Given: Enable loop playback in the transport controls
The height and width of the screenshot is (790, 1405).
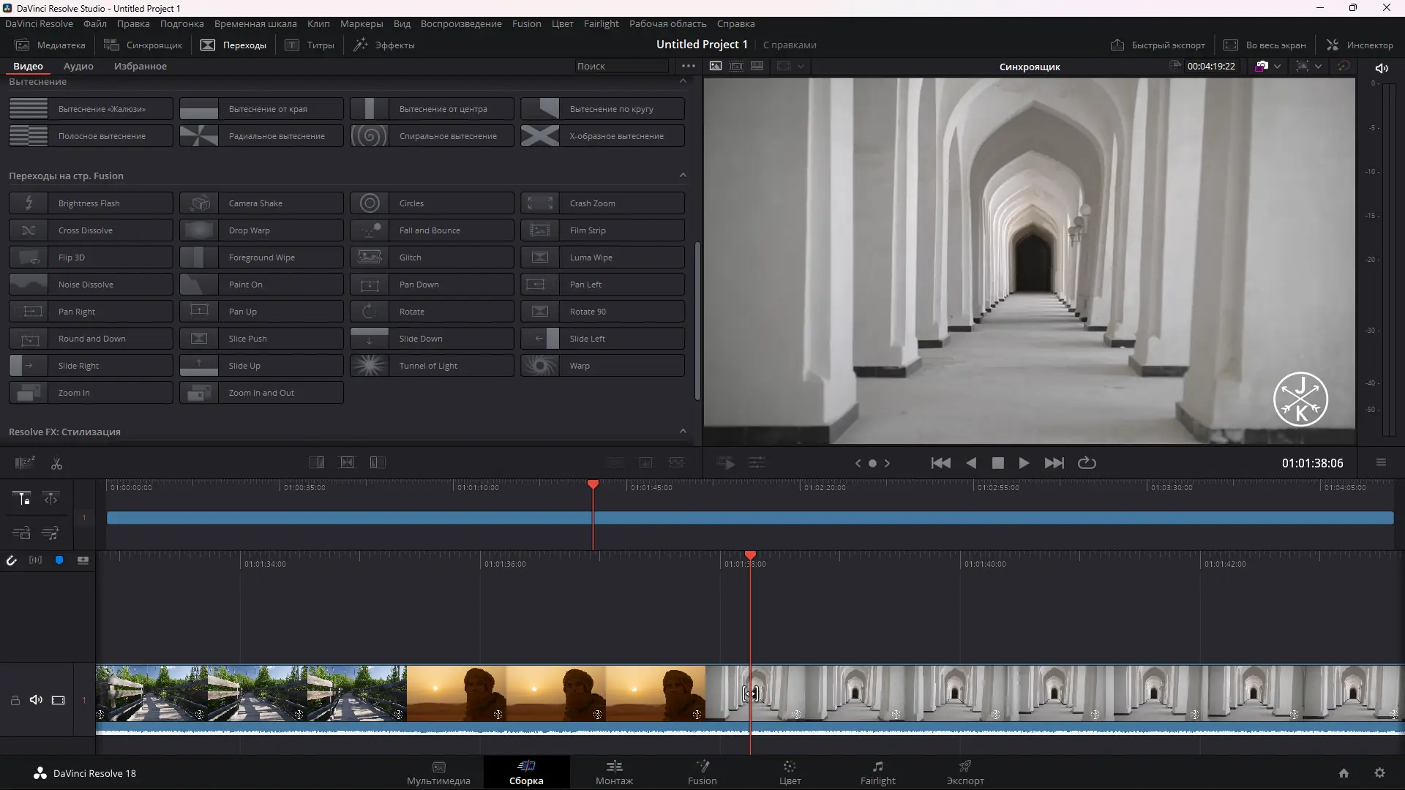Looking at the screenshot, I should 1086,463.
